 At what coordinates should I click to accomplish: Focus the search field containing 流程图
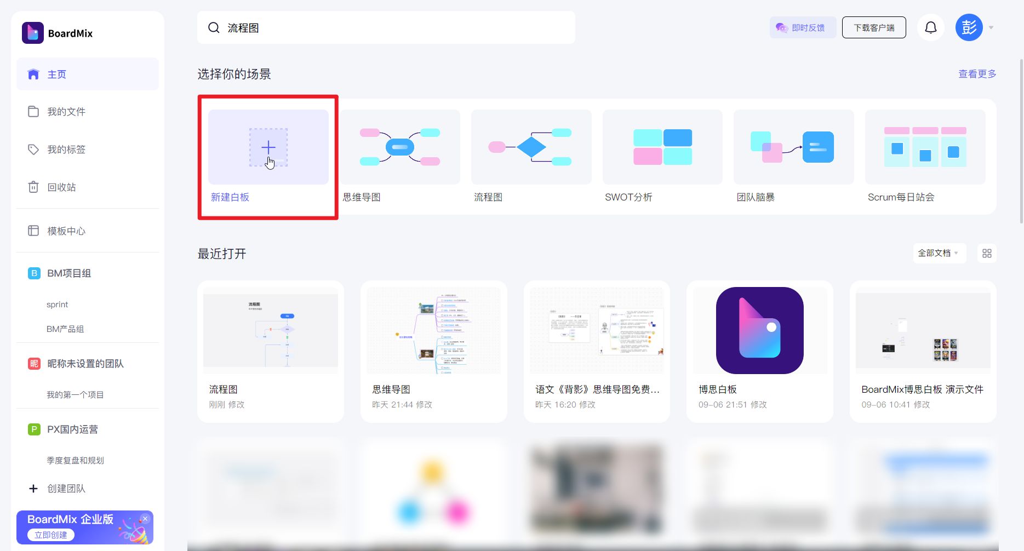(x=386, y=27)
